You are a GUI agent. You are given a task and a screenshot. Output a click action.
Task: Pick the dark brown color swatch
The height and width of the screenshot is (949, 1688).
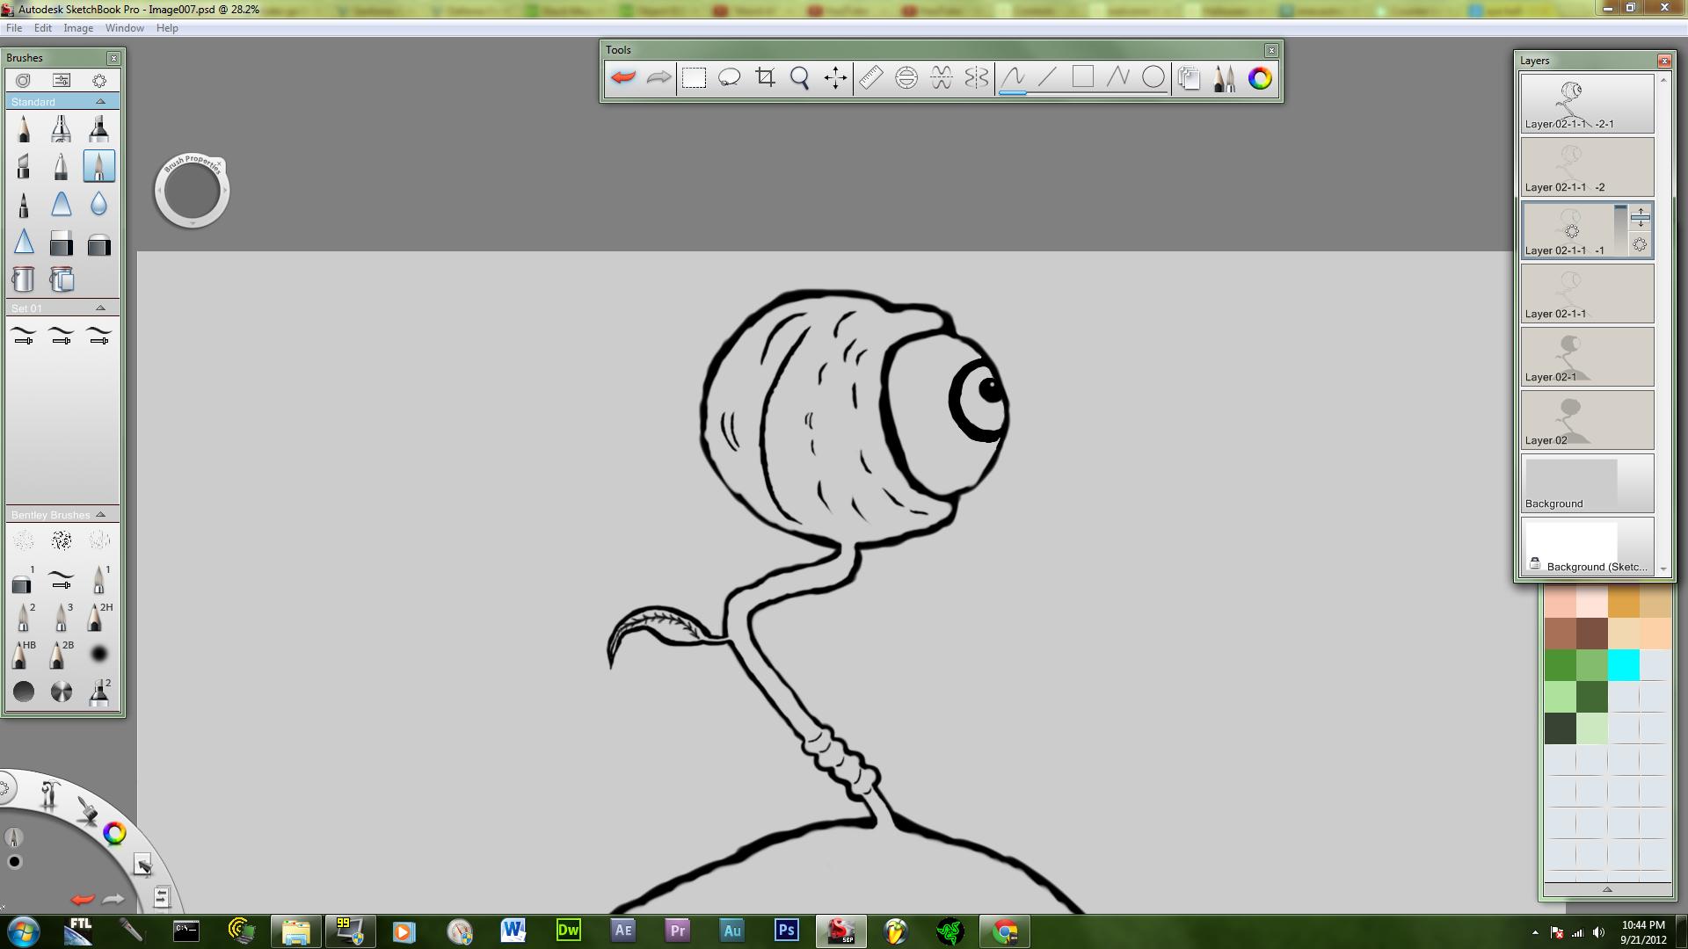(1592, 634)
